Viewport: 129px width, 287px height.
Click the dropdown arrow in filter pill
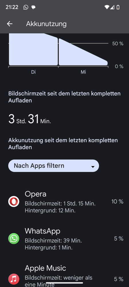93,166
